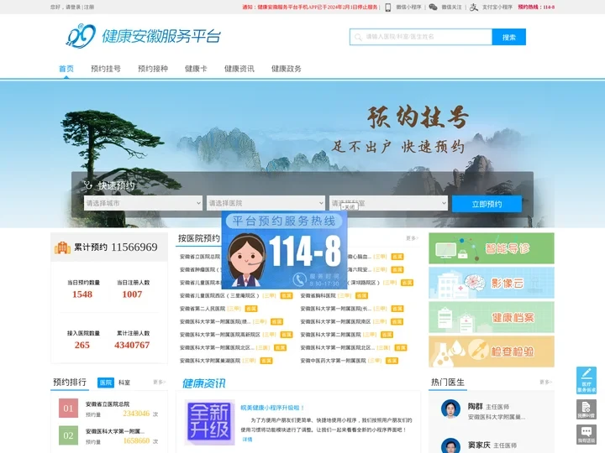Click the 预约热线：114-8 text in the top bar
Viewport: 605px width, 453px height.
pyautogui.click(x=536, y=7)
